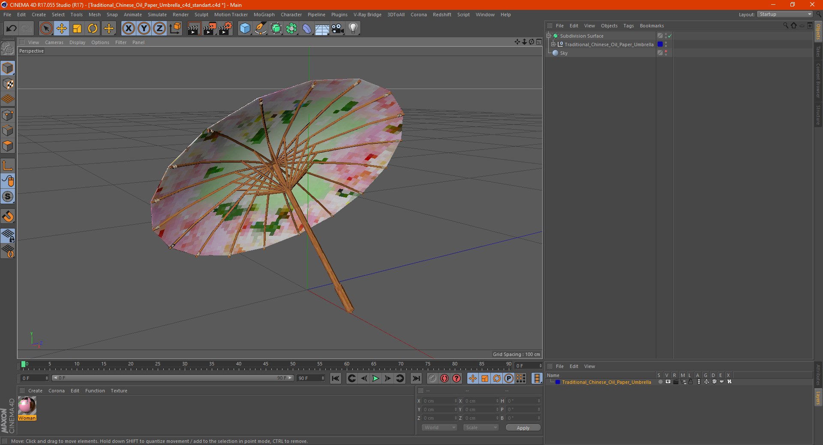The height and width of the screenshot is (445, 823).
Task: Toggle Sky visibility dots
Action: (666, 53)
